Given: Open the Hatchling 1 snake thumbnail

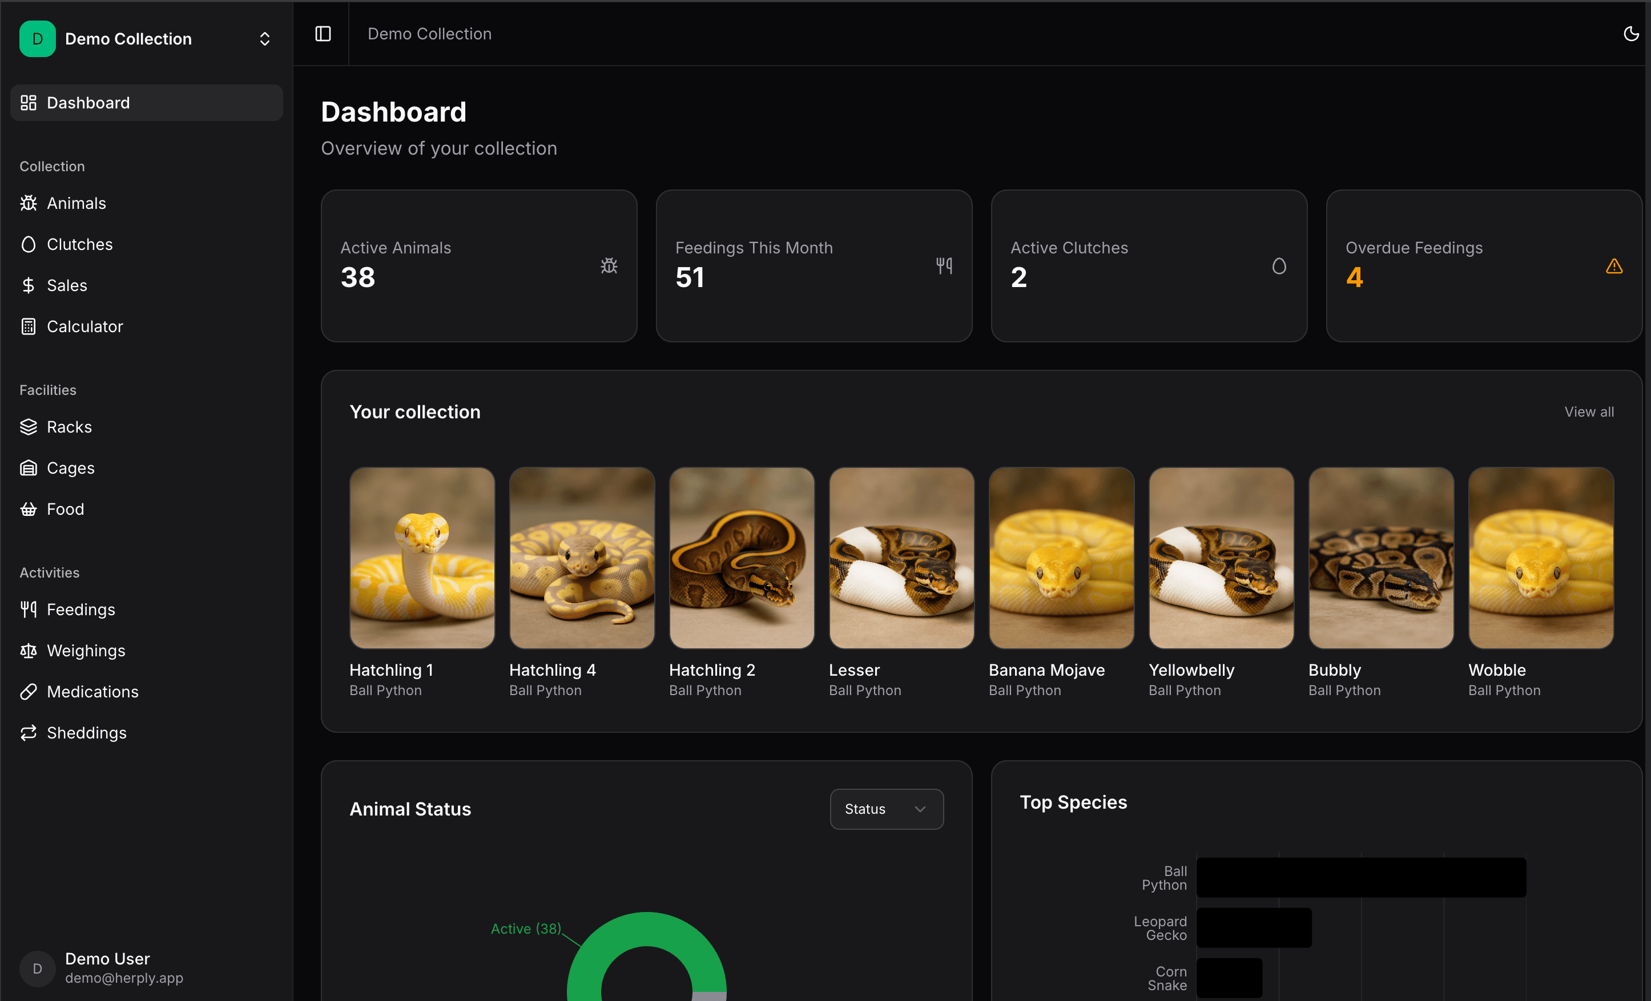Looking at the screenshot, I should pos(422,558).
